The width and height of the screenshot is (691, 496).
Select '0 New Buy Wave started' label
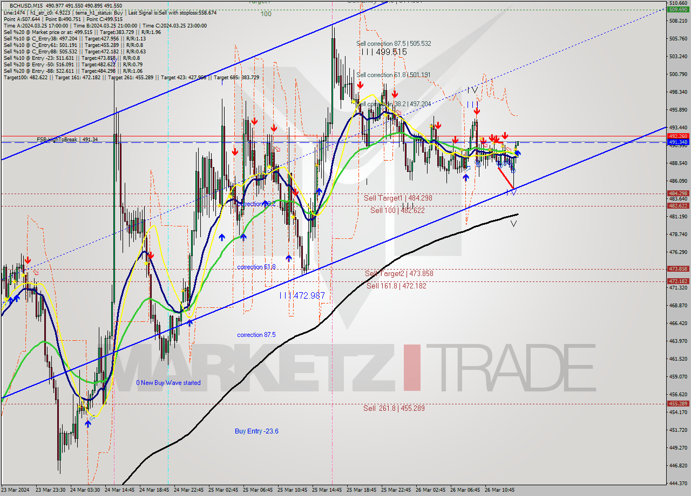(168, 383)
